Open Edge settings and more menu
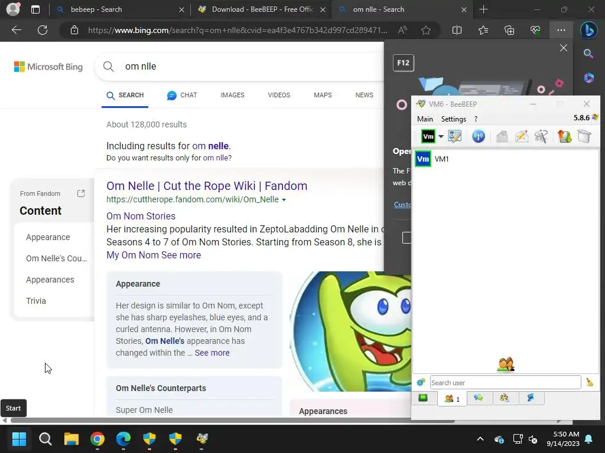 pyautogui.click(x=561, y=30)
